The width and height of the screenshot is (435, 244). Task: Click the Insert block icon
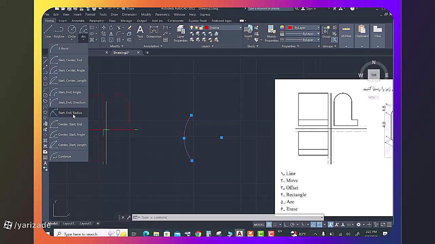coord(248,31)
